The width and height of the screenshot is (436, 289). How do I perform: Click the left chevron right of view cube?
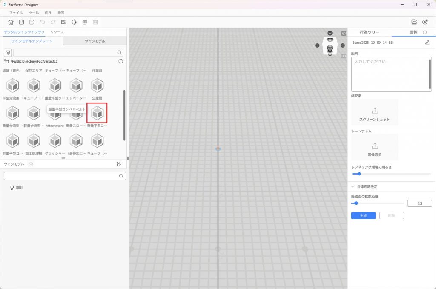343,46
